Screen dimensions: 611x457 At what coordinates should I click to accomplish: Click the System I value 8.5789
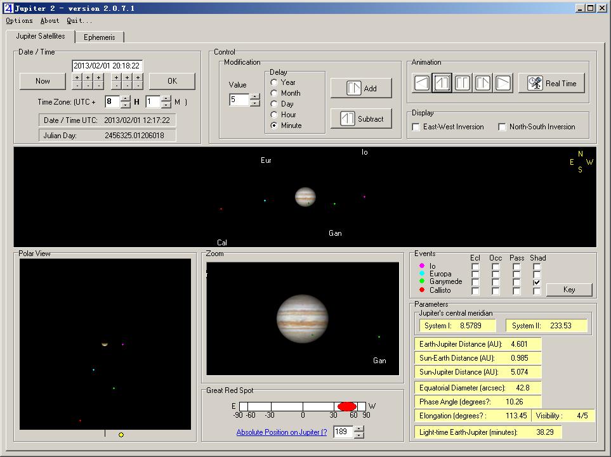(470, 326)
